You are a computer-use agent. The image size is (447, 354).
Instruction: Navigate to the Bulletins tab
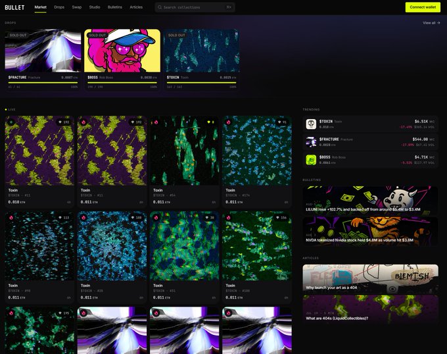point(114,7)
